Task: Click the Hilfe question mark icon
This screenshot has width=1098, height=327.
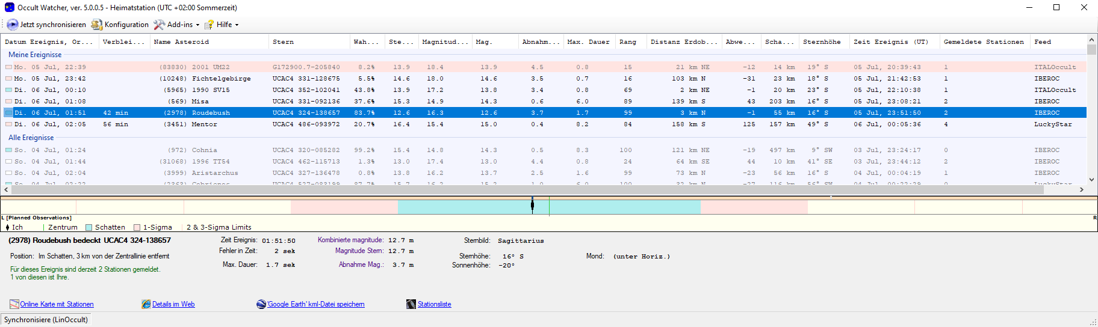Action: (x=209, y=25)
